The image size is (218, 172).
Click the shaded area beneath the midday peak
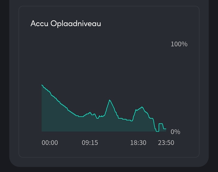(x=110, y=120)
